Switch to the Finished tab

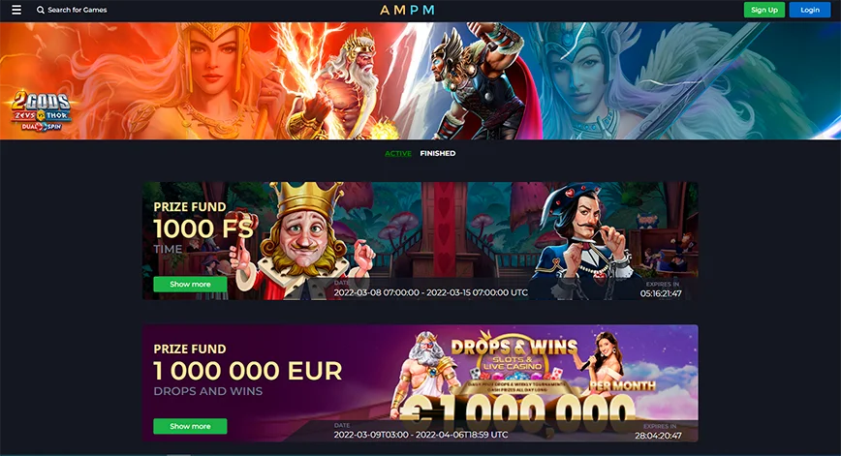[438, 153]
